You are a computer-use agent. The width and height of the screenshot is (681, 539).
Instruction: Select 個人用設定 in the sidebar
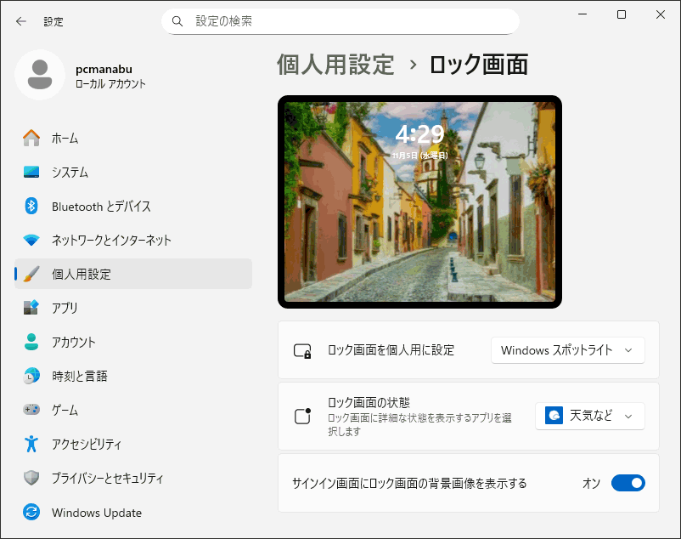pyautogui.click(x=81, y=274)
